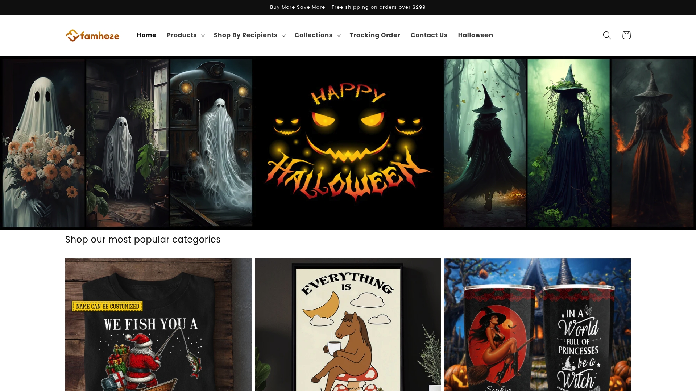Viewport: 696px width, 391px height.
Task: Expand the Products dropdown menu
Action: pos(186,35)
